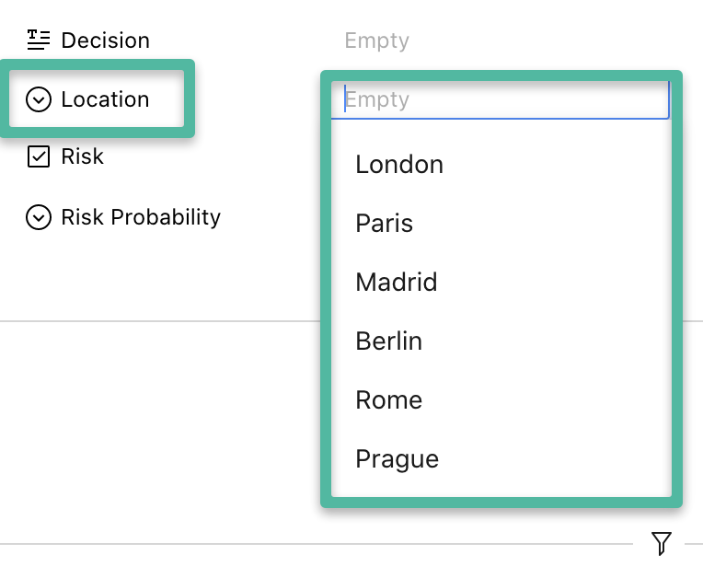Select the Prague option
This screenshot has height=578, width=703.
(397, 458)
